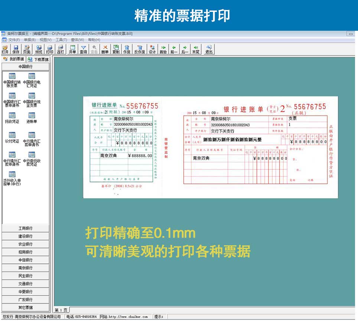
Task: Expand the 交通银行 bank category
Action: pyautogui.click(x=26, y=284)
